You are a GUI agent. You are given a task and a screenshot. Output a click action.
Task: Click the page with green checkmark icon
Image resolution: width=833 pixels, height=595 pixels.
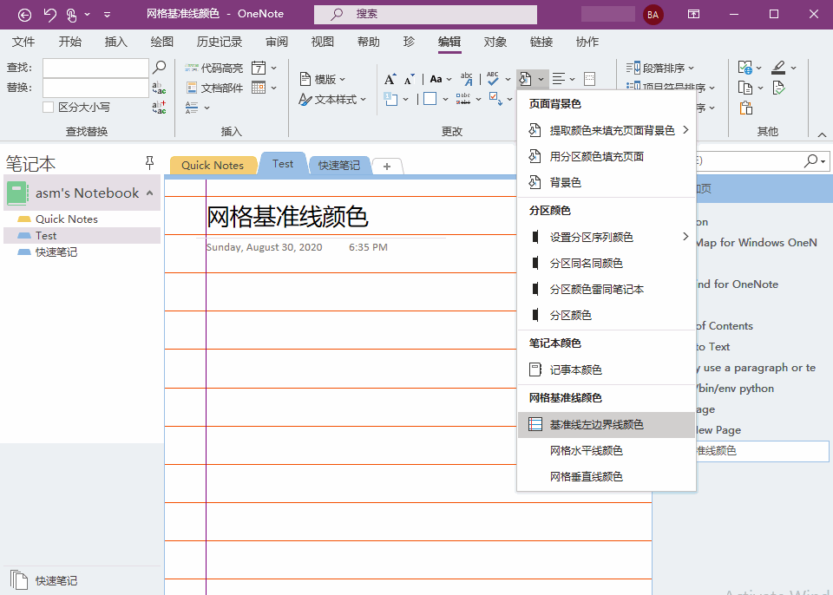778,88
